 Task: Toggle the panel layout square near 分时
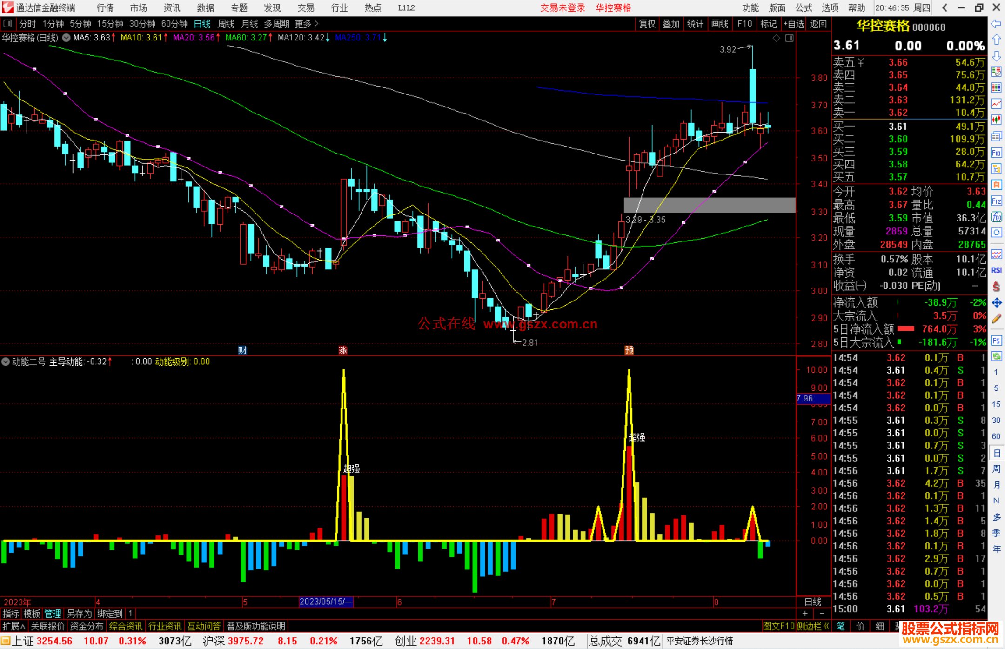[7, 23]
